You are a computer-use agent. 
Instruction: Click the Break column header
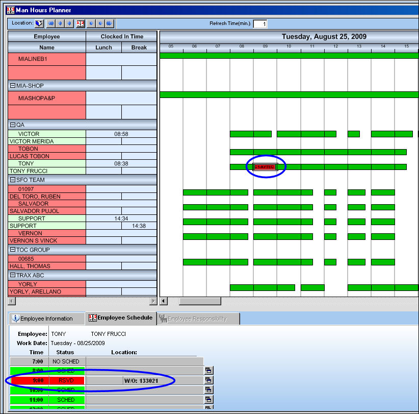coord(139,47)
